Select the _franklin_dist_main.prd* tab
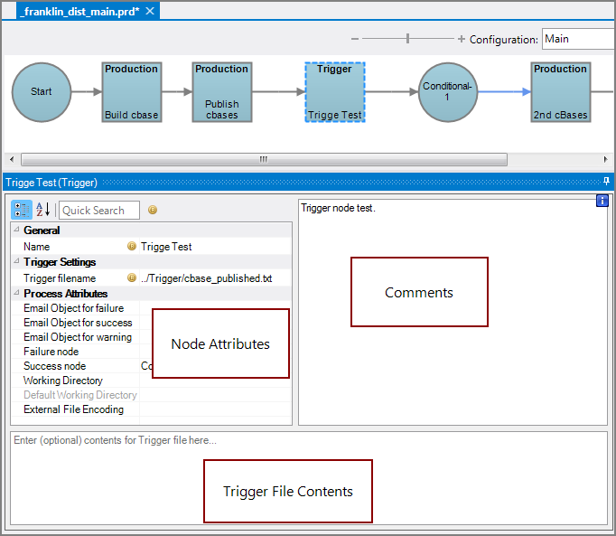Image resolution: width=616 pixels, height=536 pixels. click(88, 11)
